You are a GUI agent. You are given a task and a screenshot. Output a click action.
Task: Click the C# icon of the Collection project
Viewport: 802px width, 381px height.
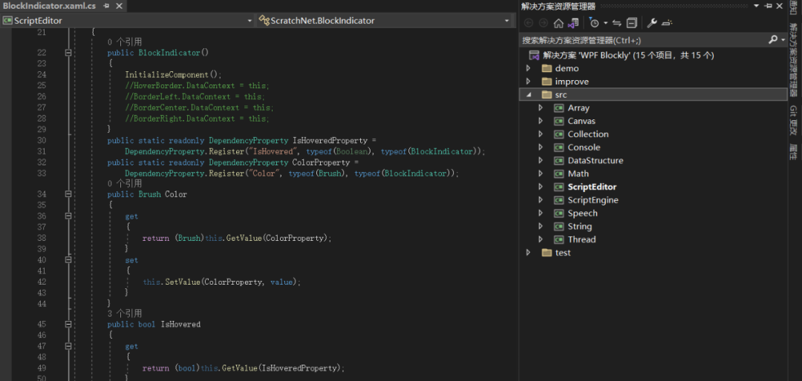(558, 134)
